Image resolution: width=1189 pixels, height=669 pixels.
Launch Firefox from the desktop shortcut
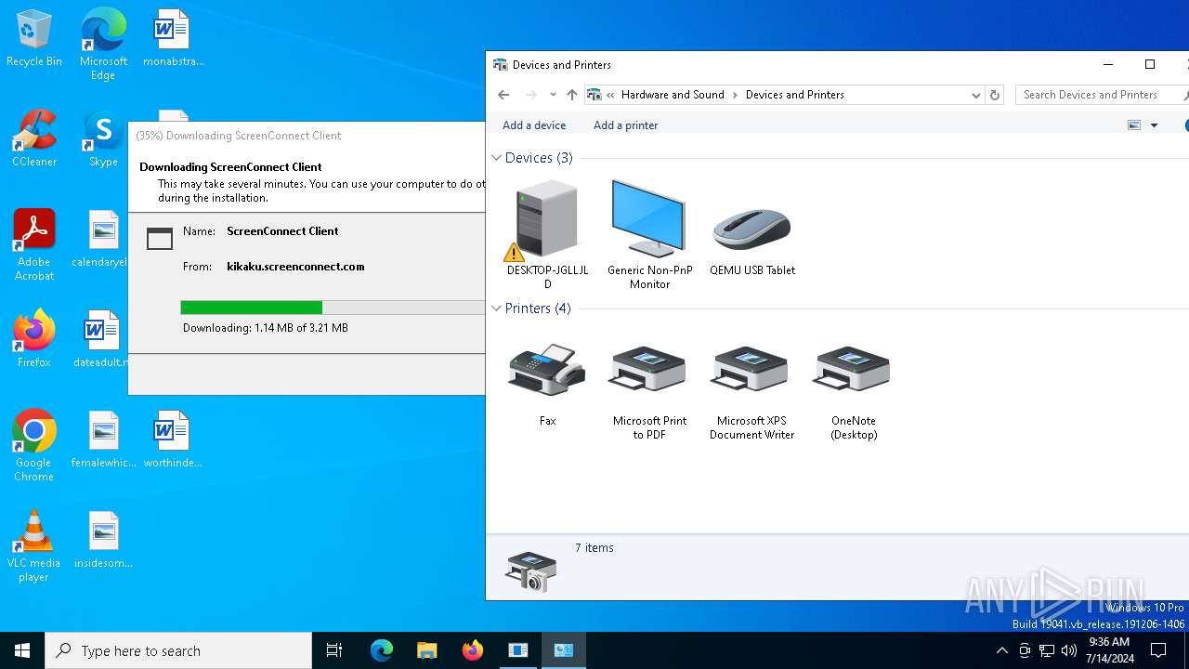(34, 340)
